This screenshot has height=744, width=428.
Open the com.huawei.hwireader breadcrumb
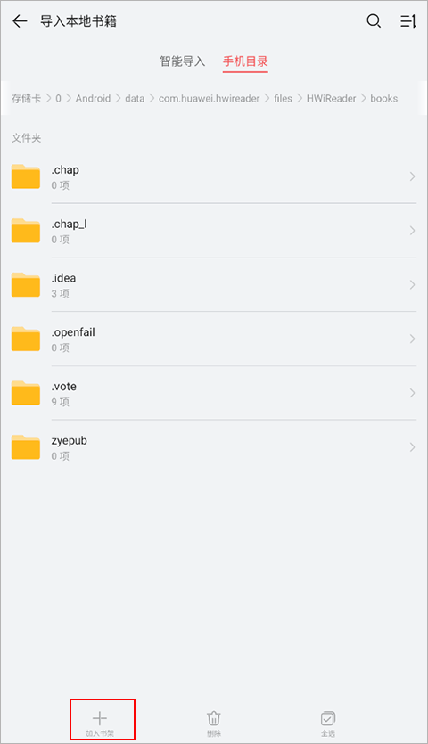click(x=209, y=99)
